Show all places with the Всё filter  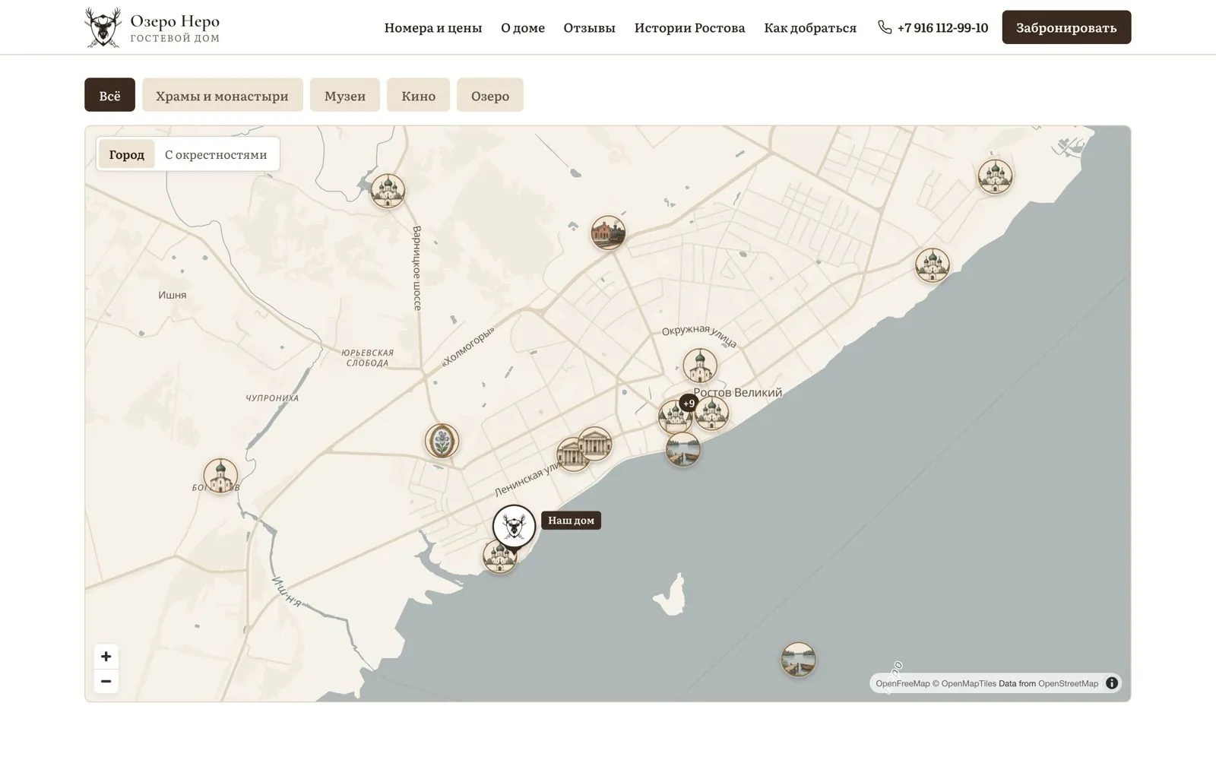pos(109,95)
